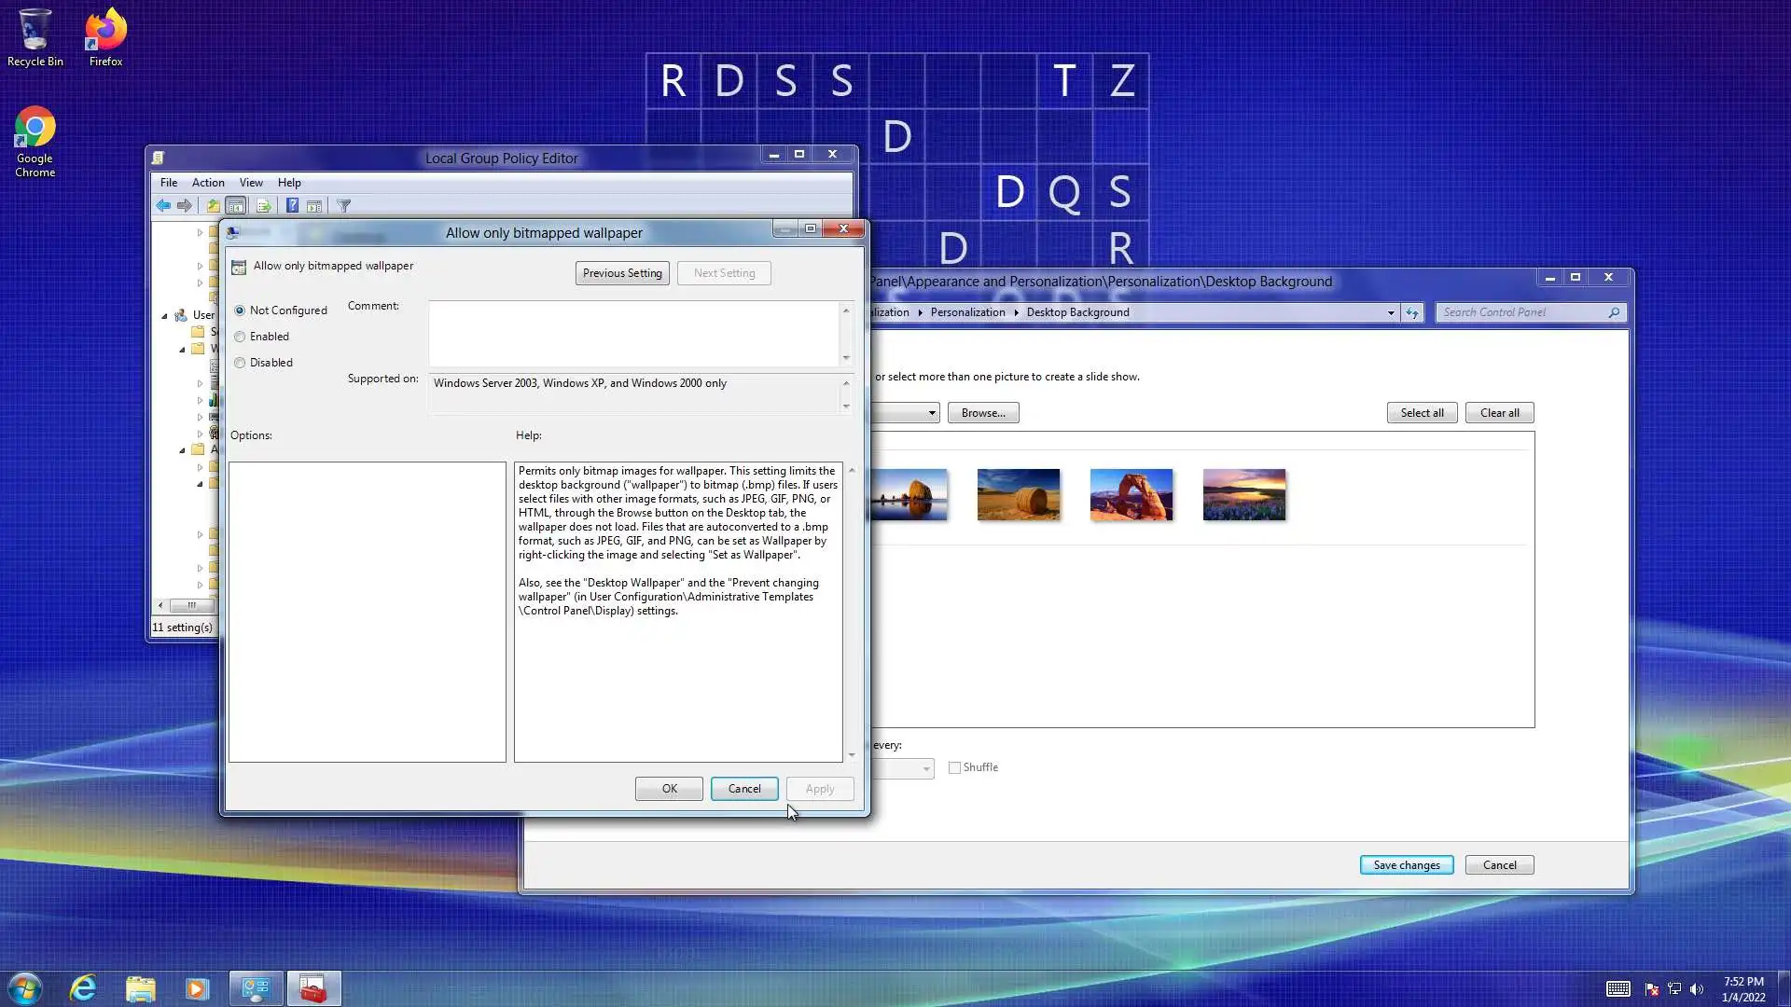Viewport: 1791px width, 1007px height.
Task: Open the blue Help toolbar icon
Action: (292, 206)
